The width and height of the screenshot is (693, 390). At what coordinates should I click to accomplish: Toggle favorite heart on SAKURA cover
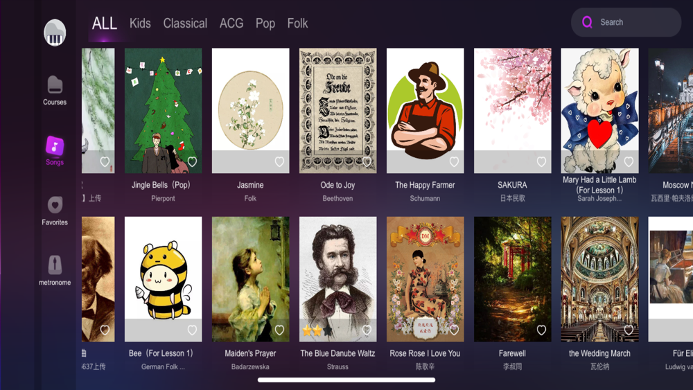[541, 161]
